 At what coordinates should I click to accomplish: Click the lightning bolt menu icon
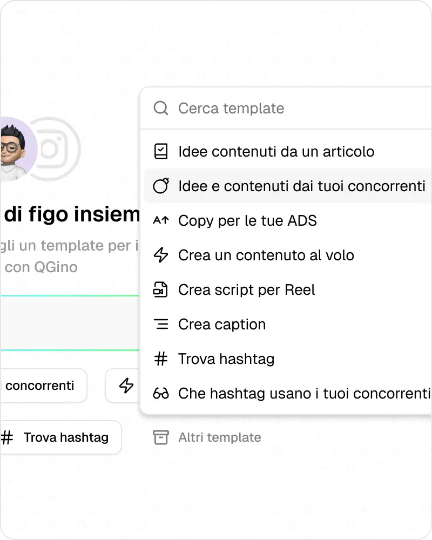[x=161, y=255]
